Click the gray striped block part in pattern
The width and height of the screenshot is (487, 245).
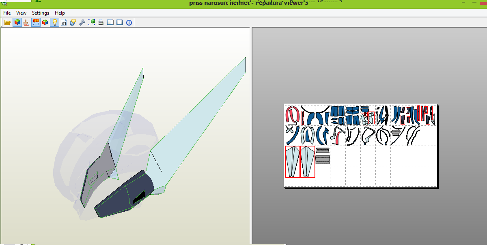tap(323, 159)
